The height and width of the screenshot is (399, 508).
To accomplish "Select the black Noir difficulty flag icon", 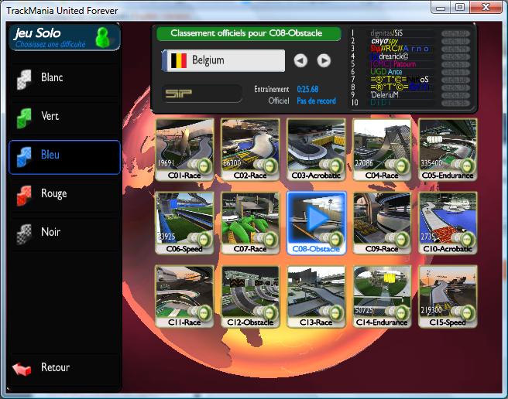I will (26, 233).
